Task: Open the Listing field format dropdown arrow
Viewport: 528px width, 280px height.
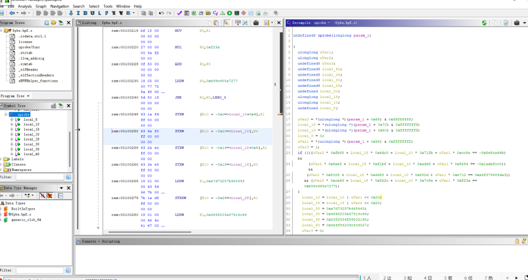Action: (272, 23)
